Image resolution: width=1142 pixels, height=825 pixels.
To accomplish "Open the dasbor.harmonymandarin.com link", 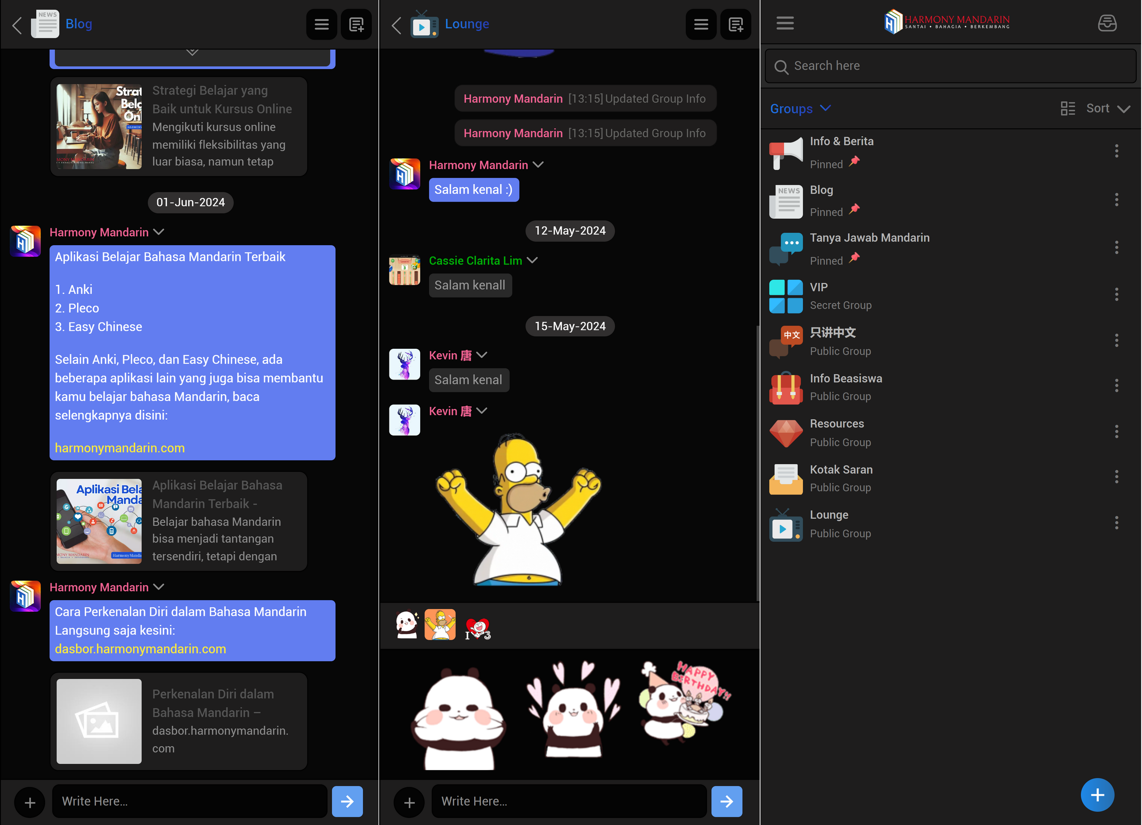I will tap(141, 649).
